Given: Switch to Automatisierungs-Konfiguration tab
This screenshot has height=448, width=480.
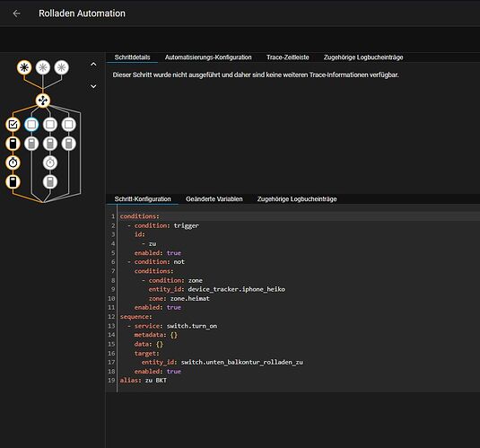Looking at the screenshot, I should pos(208,57).
